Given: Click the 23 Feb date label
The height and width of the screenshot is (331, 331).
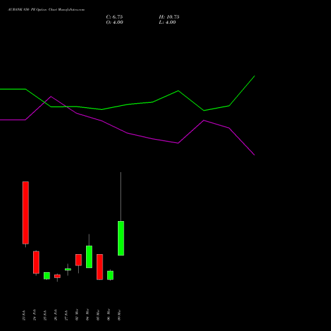Looking at the screenshot, I should click(24, 315).
